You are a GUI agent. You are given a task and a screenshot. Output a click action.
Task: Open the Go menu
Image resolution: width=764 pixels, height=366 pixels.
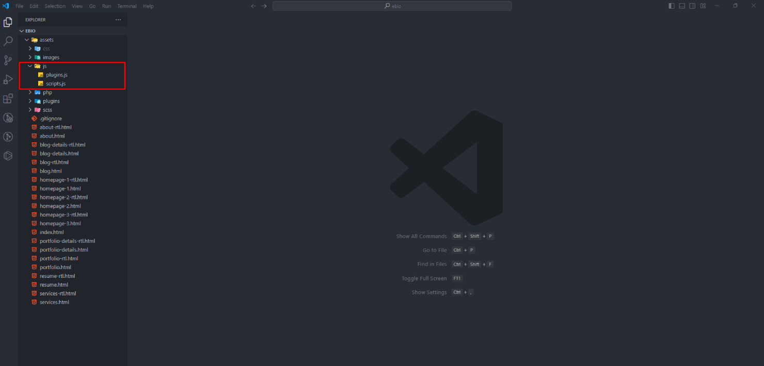[x=92, y=6]
